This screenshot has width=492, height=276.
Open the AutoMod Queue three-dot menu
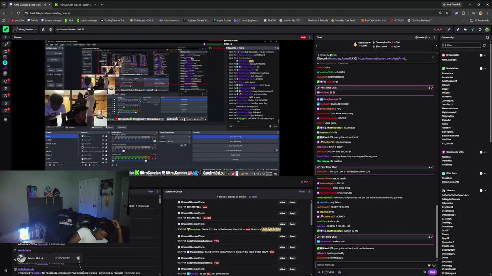309,192
